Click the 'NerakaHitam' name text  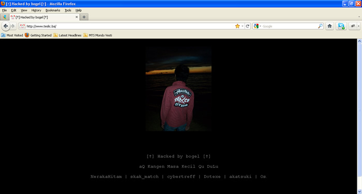click(106, 176)
